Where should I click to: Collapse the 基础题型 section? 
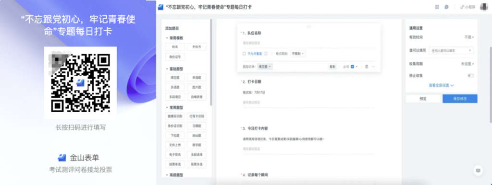tap(167, 69)
